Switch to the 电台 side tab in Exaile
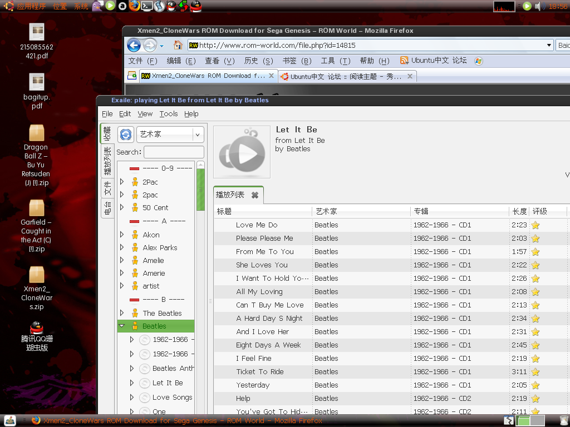This screenshot has width=570, height=427. (107, 208)
